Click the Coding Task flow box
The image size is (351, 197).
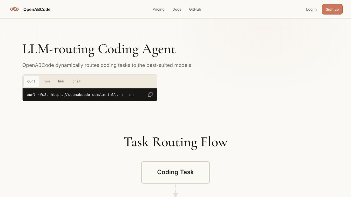pos(176,172)
